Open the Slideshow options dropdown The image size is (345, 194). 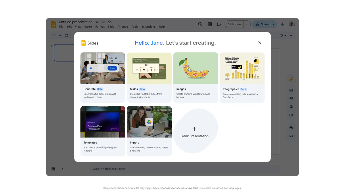coord(247,24)
